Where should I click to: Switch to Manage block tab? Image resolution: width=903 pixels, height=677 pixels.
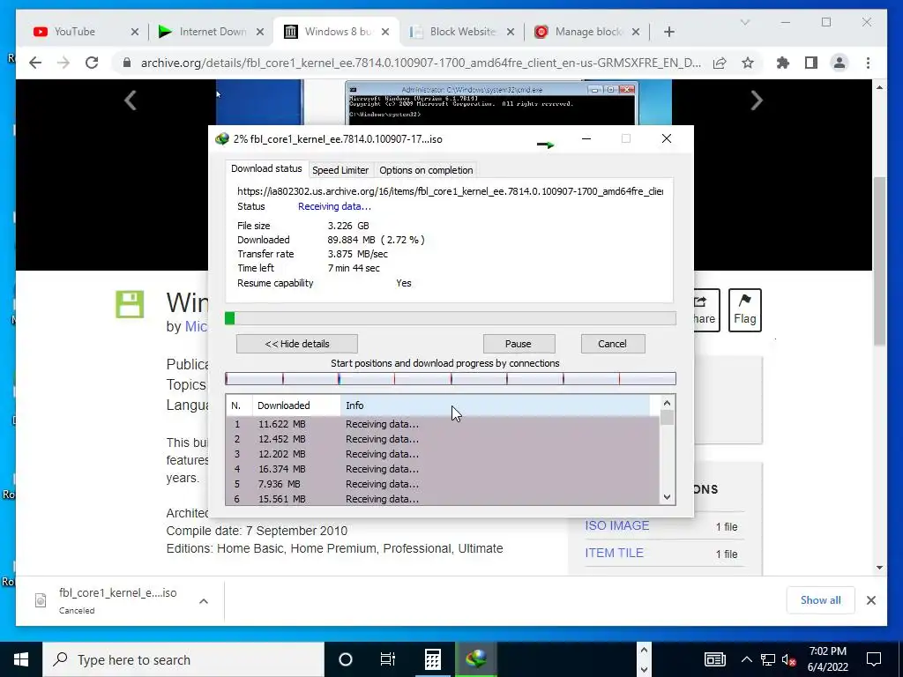[x=586, y=32]
